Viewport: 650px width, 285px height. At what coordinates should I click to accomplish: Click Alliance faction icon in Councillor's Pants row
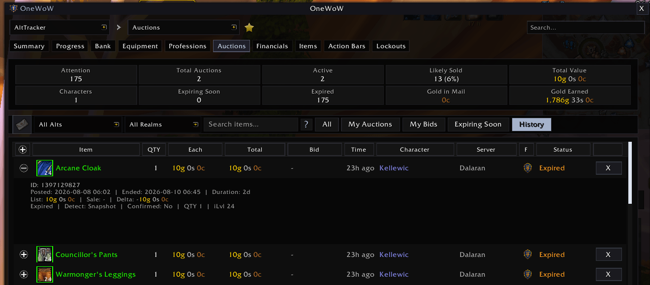527,254
